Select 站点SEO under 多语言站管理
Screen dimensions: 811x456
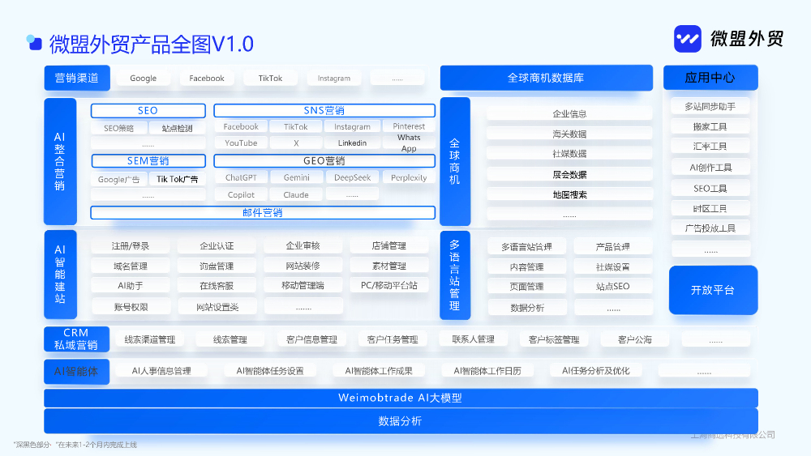point(613,287)
